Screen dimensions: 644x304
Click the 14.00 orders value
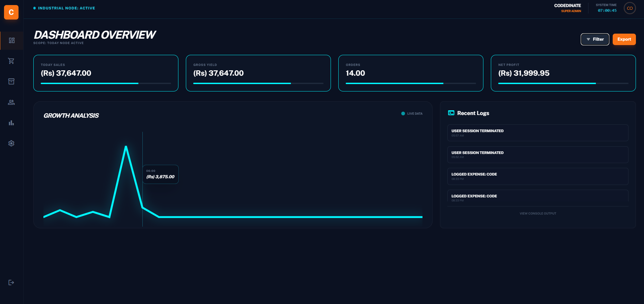pyautogui.click(x=355, y=73)
